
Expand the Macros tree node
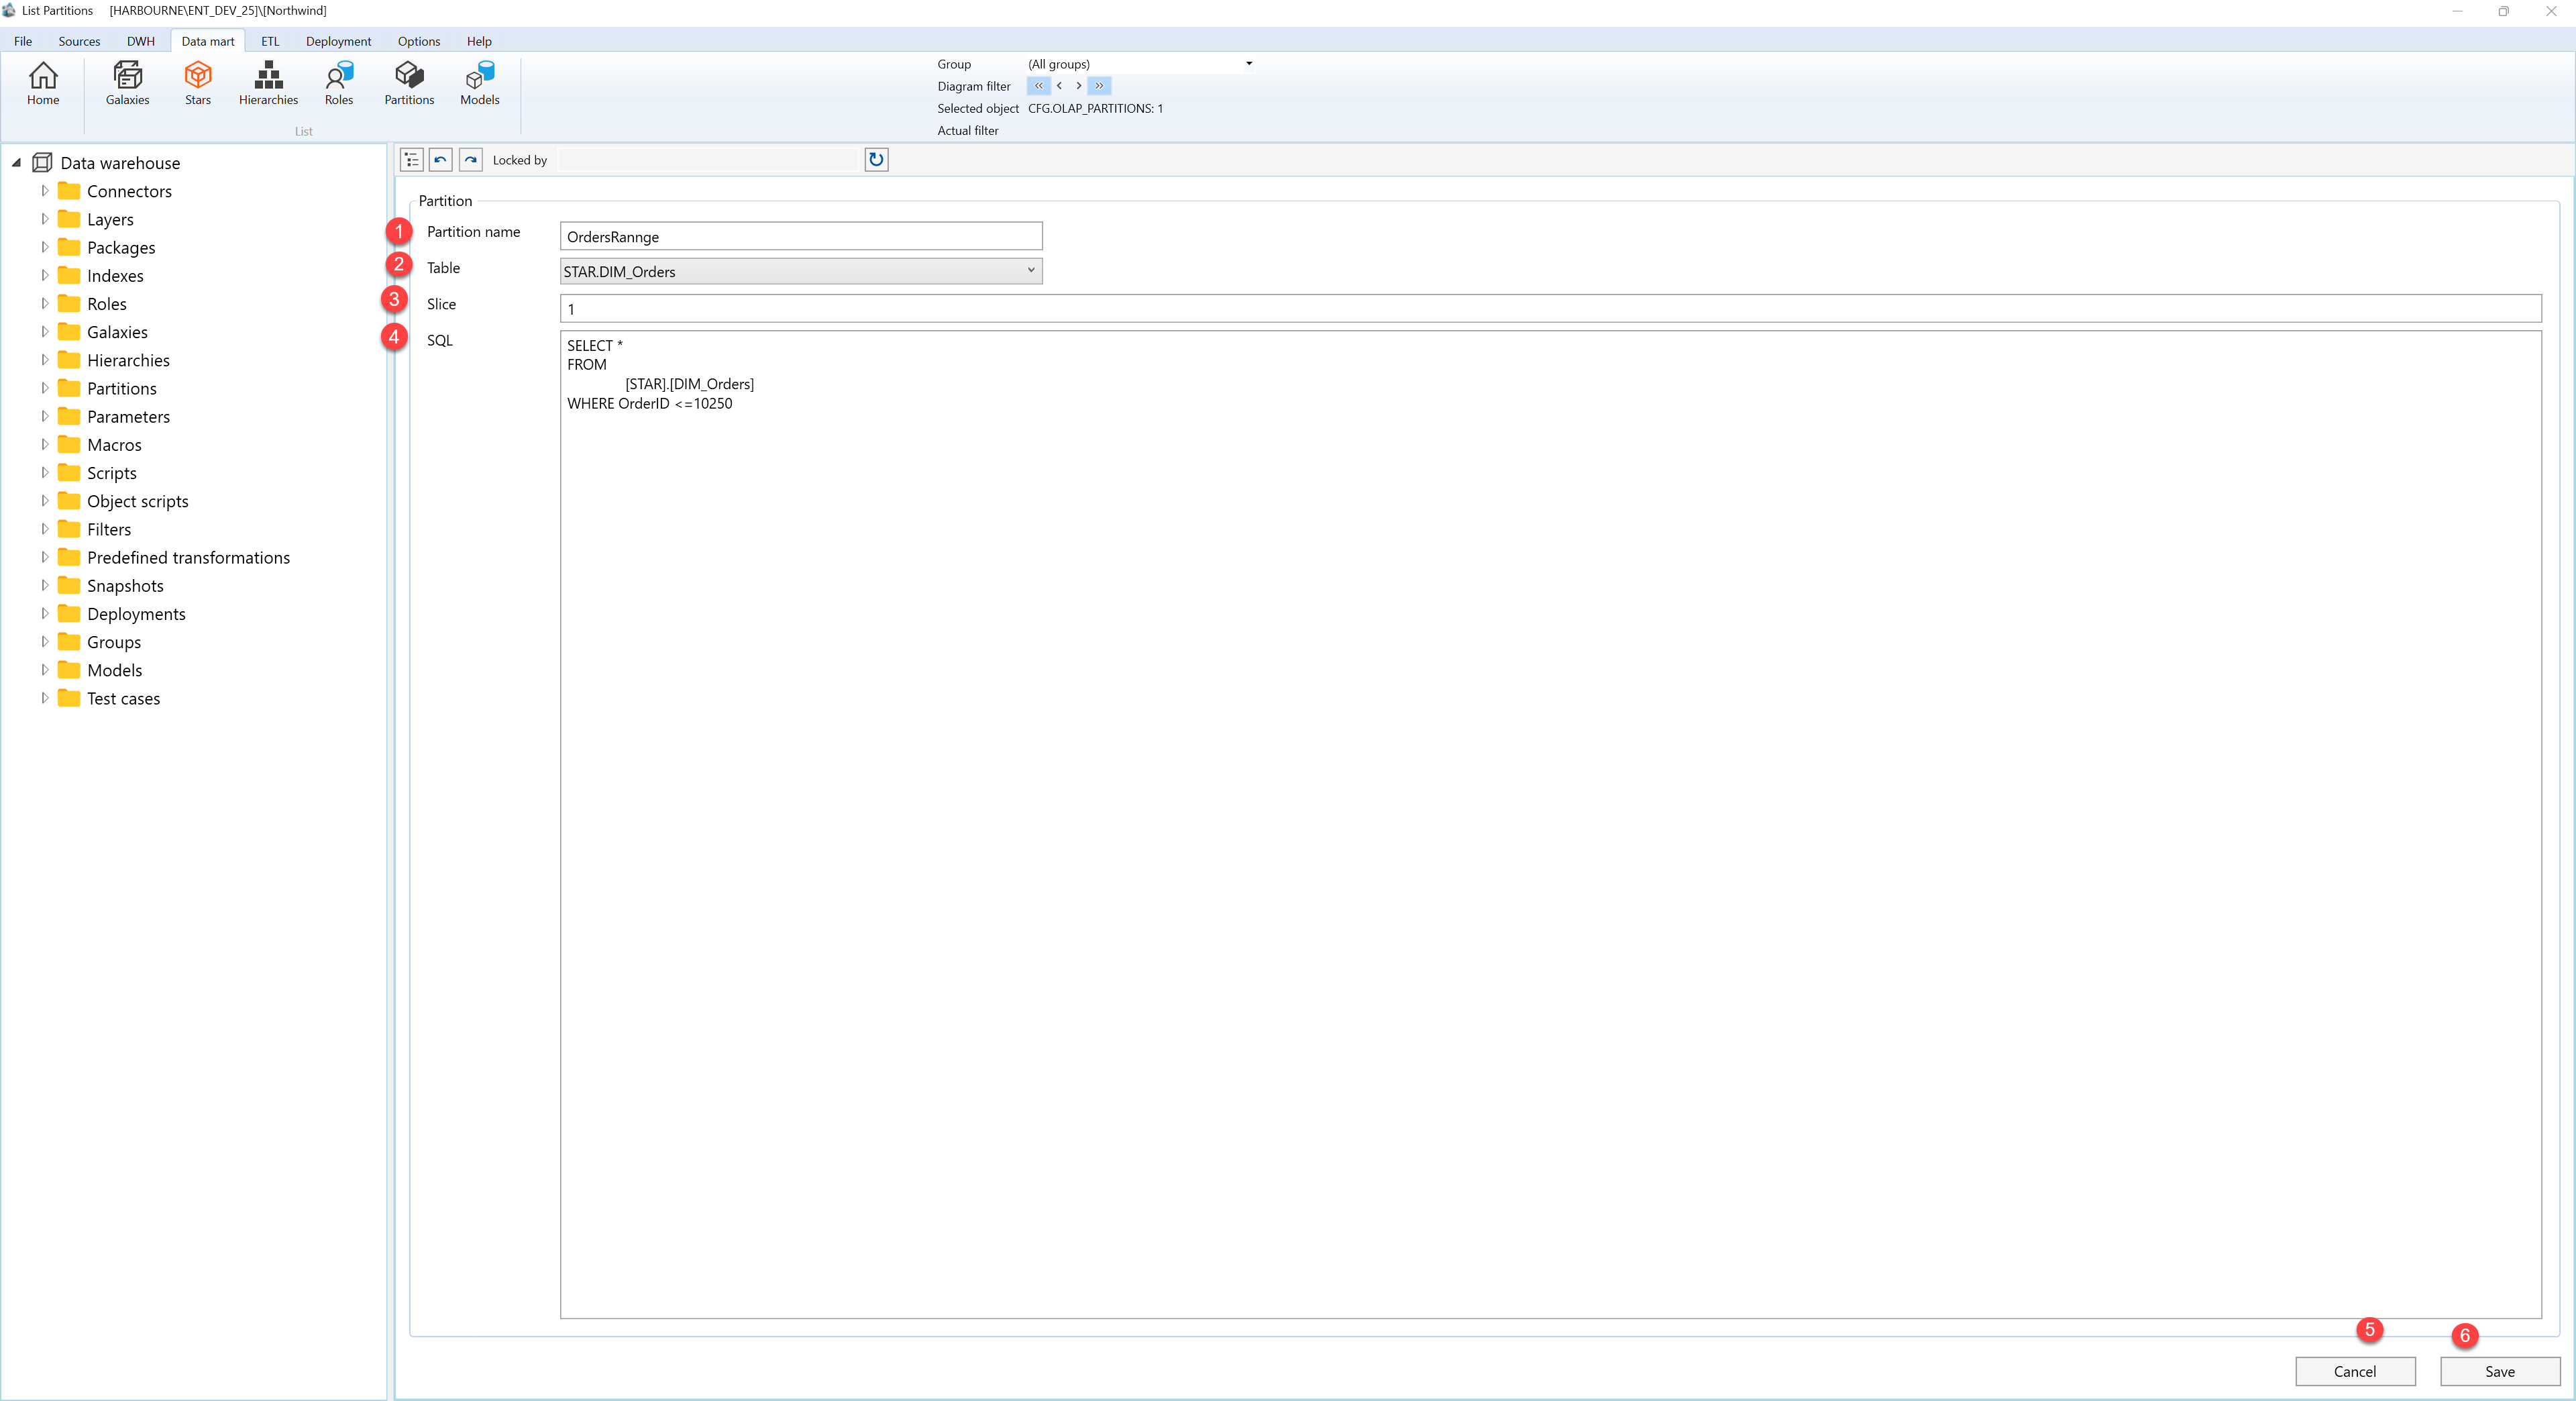(x=44, y=444)
